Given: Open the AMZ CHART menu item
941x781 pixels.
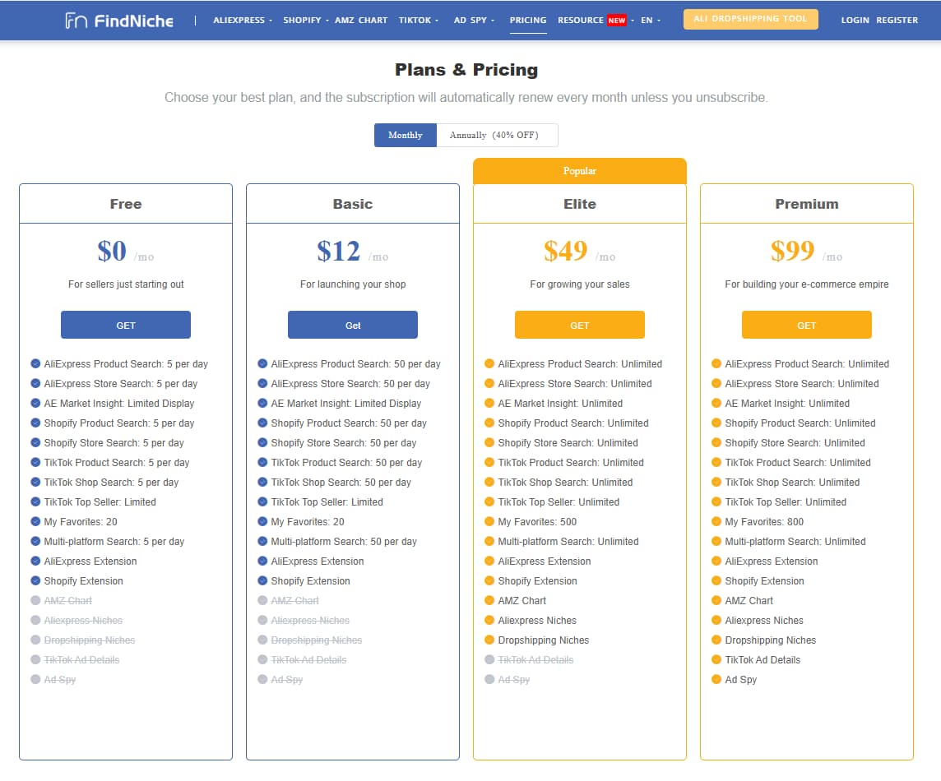Looking at the screenshot, I should pyautogui.click(x=360, y=21).
